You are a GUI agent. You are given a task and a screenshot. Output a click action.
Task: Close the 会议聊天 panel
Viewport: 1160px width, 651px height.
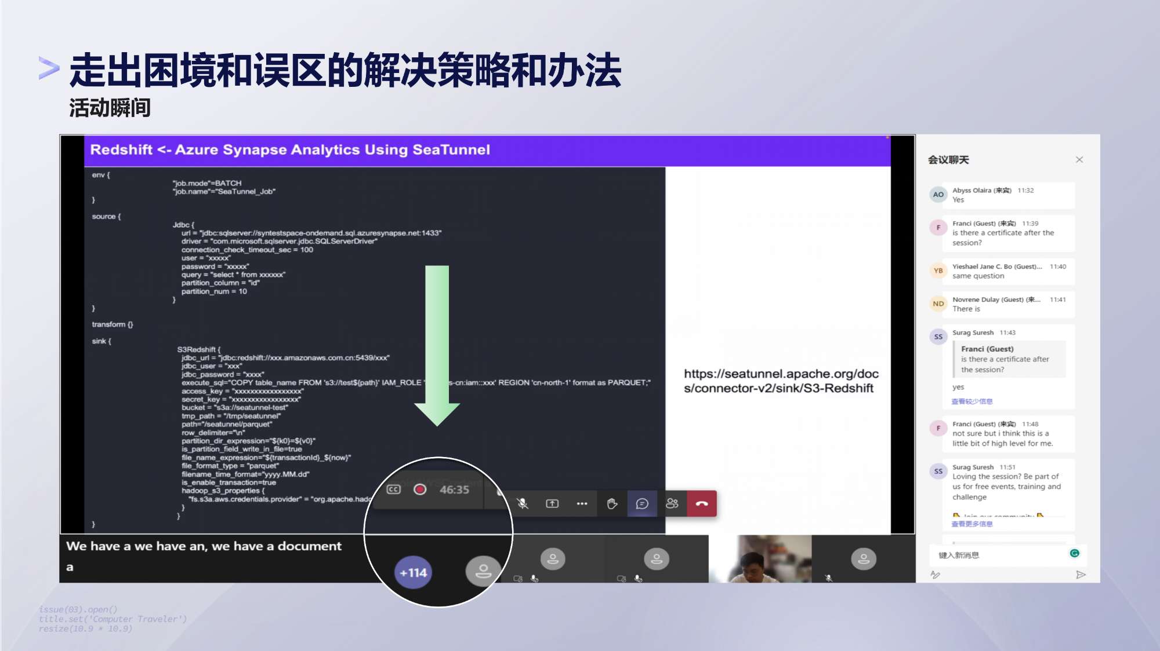[1079, 160]
